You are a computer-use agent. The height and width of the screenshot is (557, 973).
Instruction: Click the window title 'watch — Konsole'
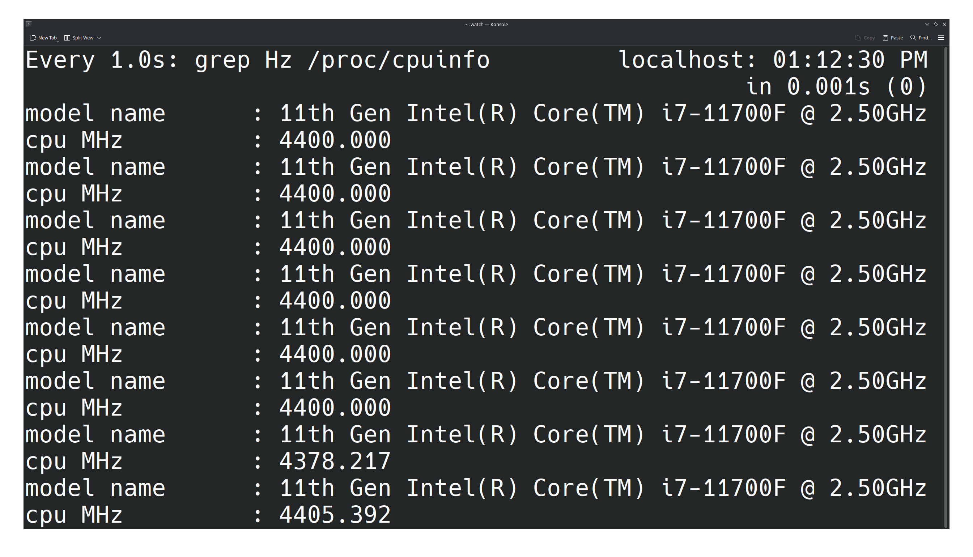[489, 24]
